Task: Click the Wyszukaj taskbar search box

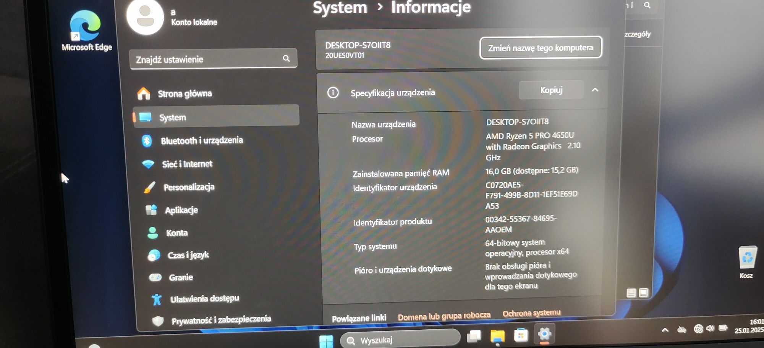Action: click(x=400, y=339)
